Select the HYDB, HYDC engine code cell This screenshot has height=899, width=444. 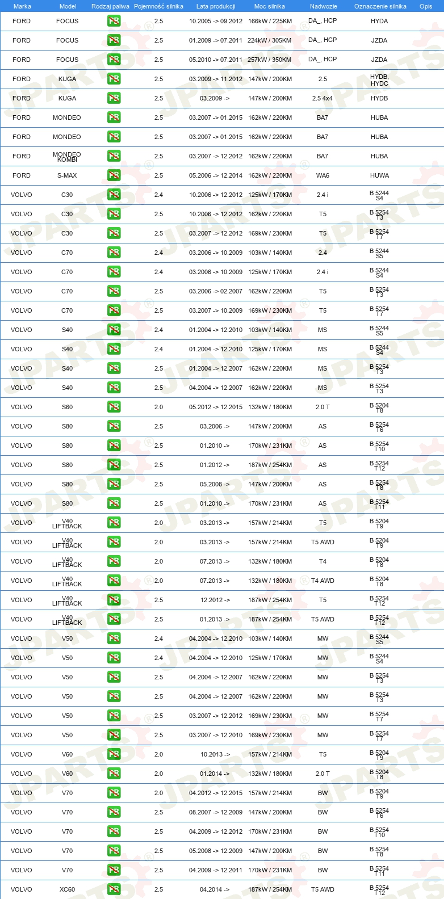[379, 80]
